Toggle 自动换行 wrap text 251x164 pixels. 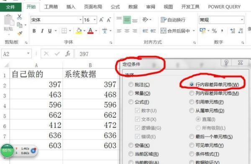tap(173, 20)
